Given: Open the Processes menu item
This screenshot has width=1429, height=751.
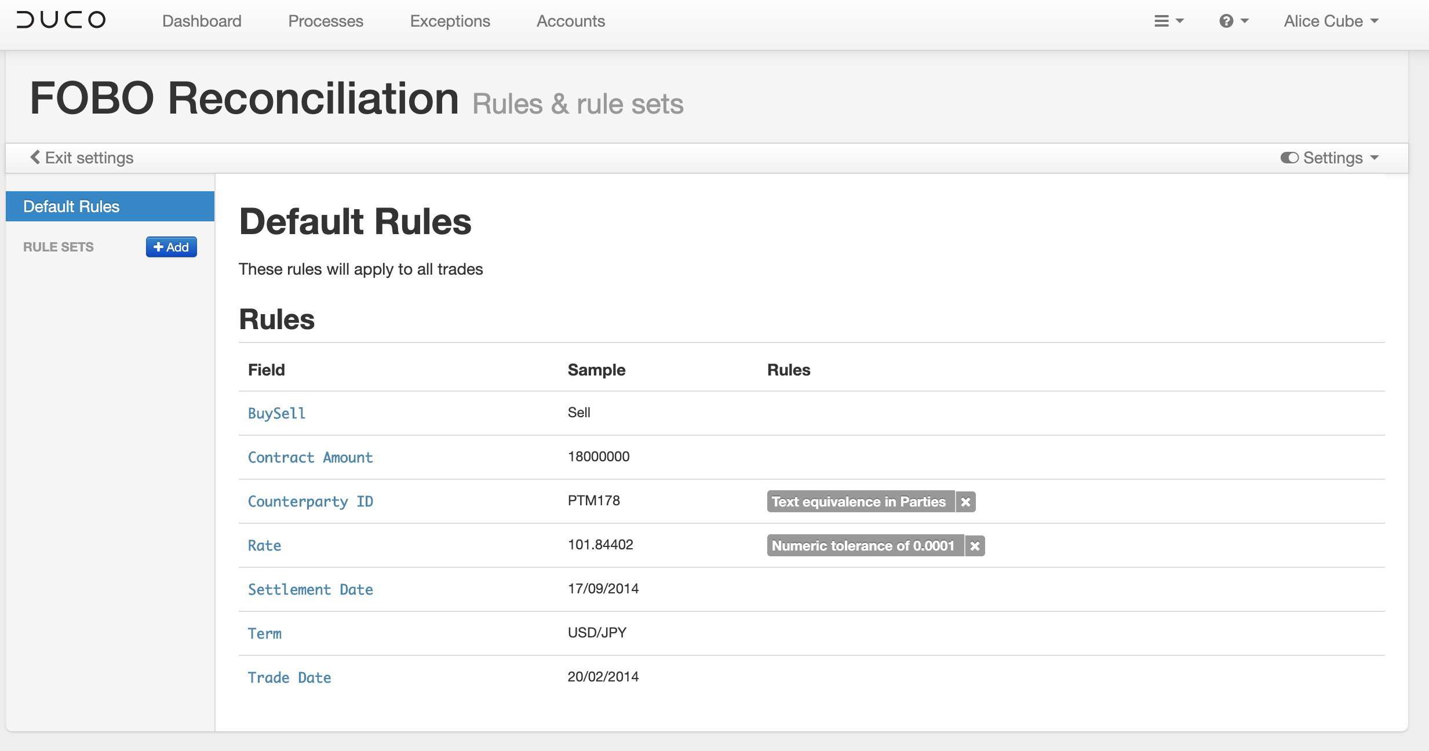Looking at the screenshot, I should click(326, 21).
